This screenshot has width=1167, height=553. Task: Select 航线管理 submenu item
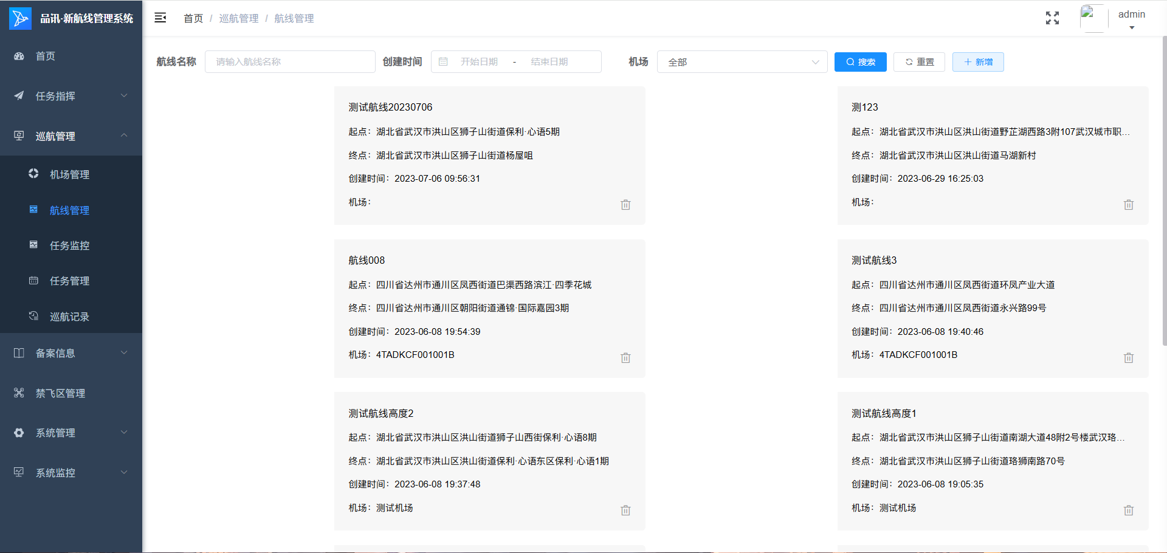click(x=71, y=210)
